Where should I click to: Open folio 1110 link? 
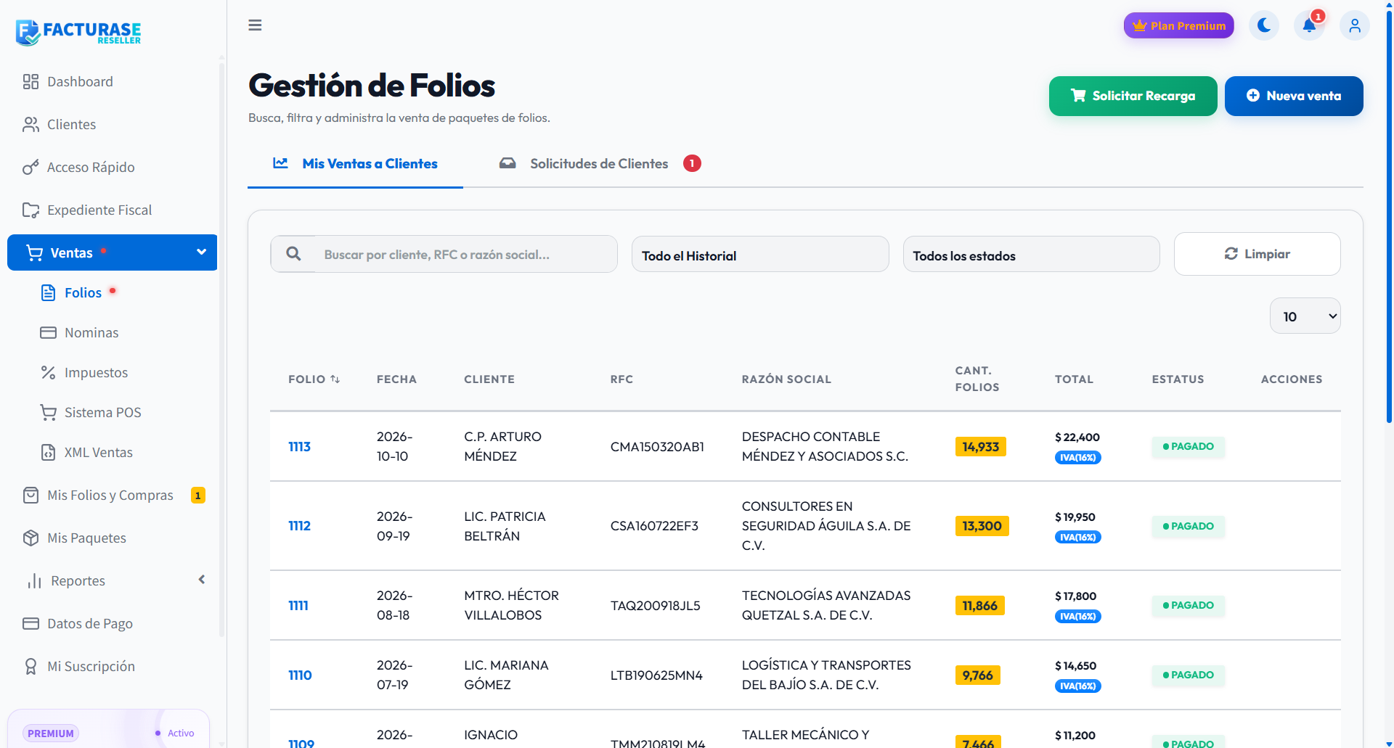coord(300,675)
